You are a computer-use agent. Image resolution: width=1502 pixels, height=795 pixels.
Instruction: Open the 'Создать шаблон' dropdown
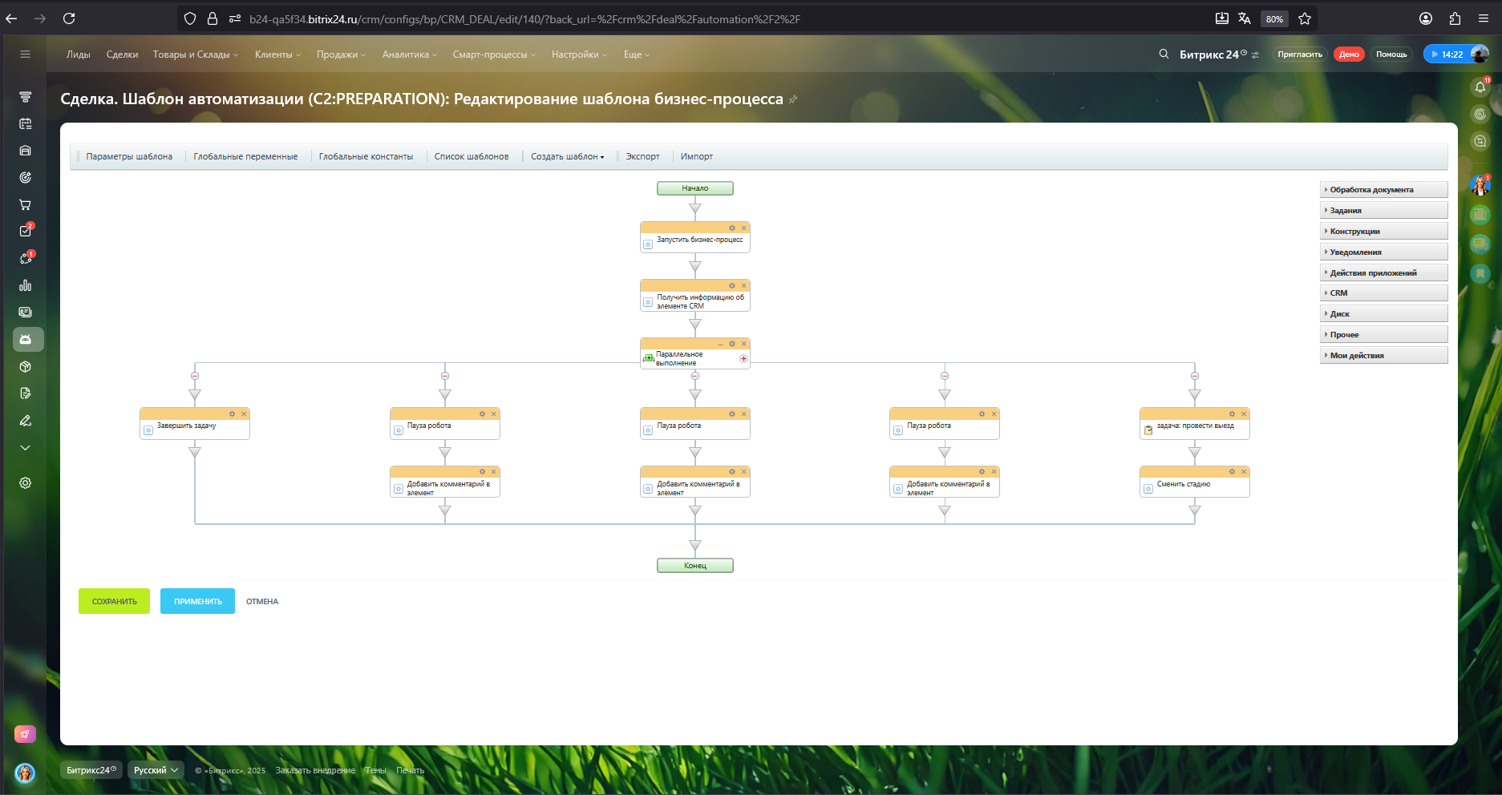pyautogui.click(x=567, y=157)
